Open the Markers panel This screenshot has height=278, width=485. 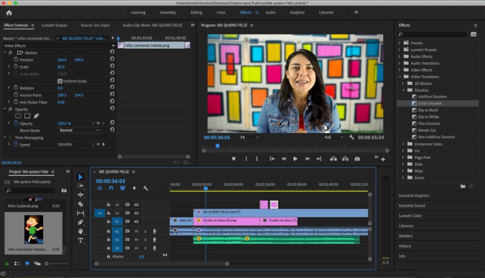coord(405,236)
